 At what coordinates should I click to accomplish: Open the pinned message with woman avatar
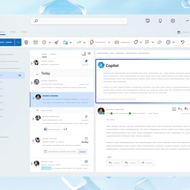tap(62, 63)
